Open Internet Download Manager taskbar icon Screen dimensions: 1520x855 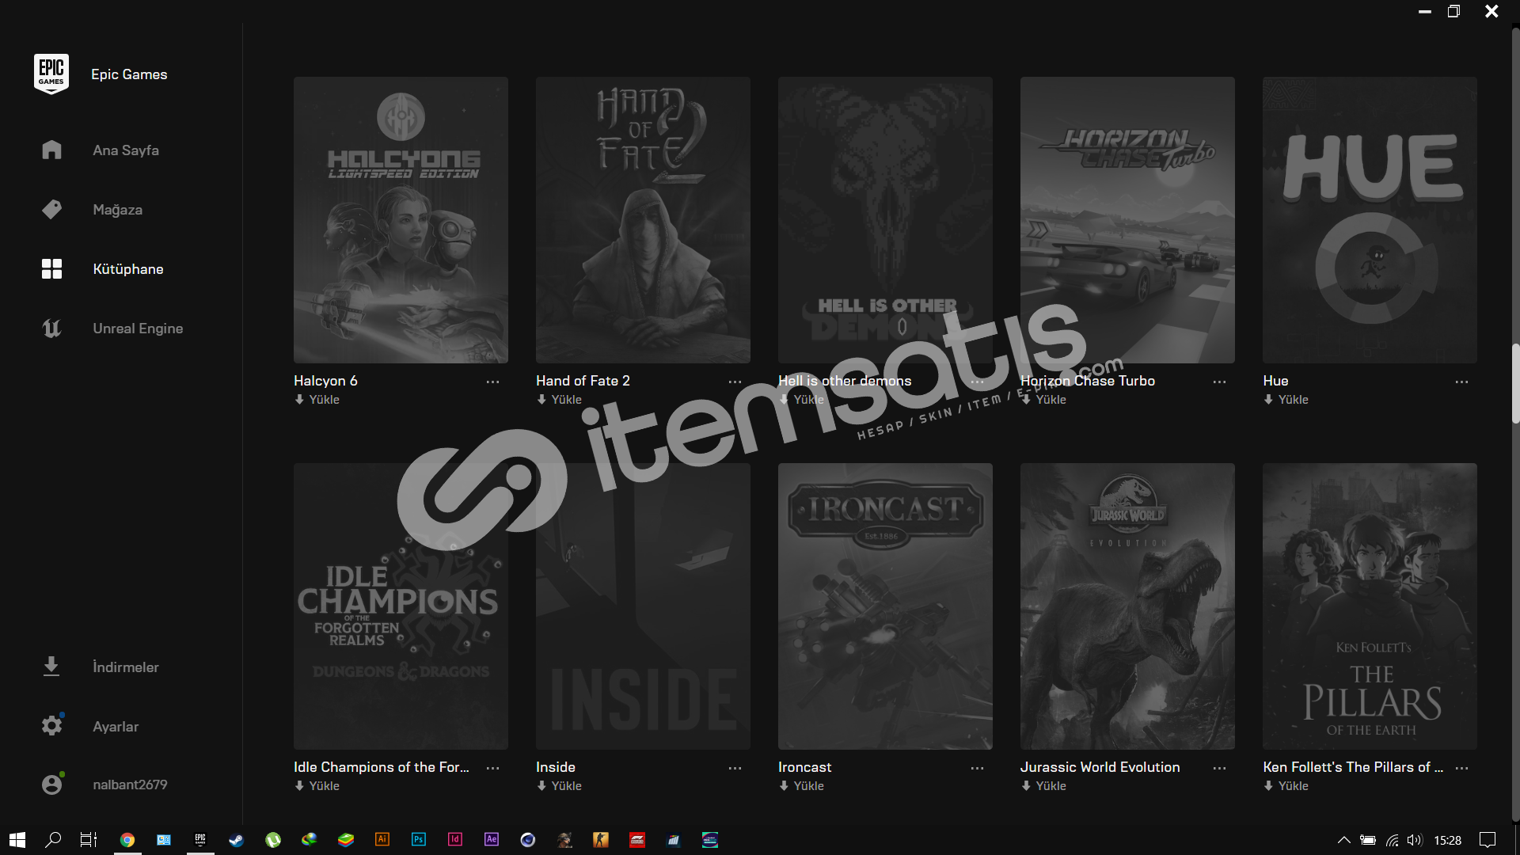click(309, 840)
